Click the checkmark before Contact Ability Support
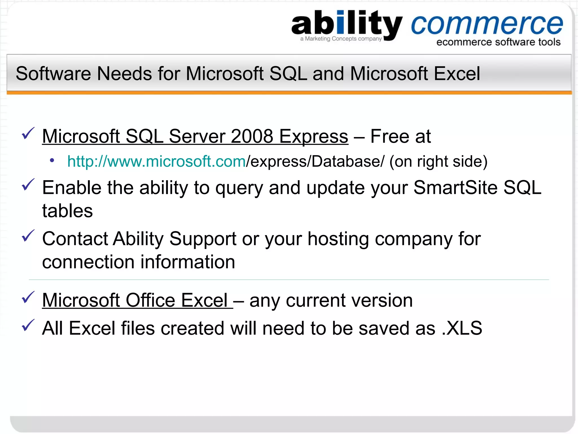 [28, 236]
